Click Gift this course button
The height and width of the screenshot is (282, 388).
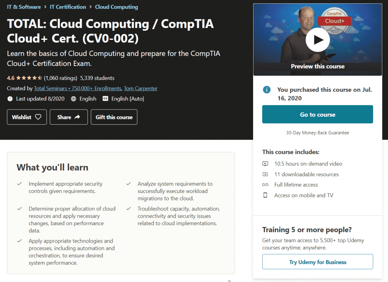pos(114,117)
